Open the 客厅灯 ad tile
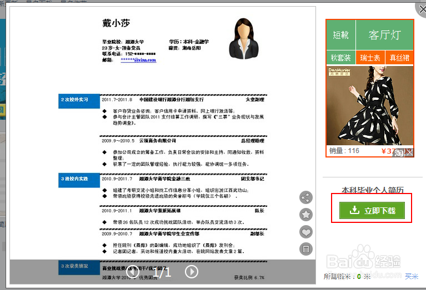The width and height of the screenshot is (426, 290). pos(385,35)
